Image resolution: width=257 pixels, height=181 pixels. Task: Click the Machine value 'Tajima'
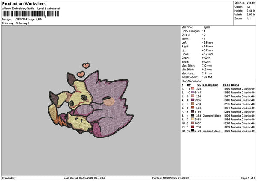[x=206, y=27]
